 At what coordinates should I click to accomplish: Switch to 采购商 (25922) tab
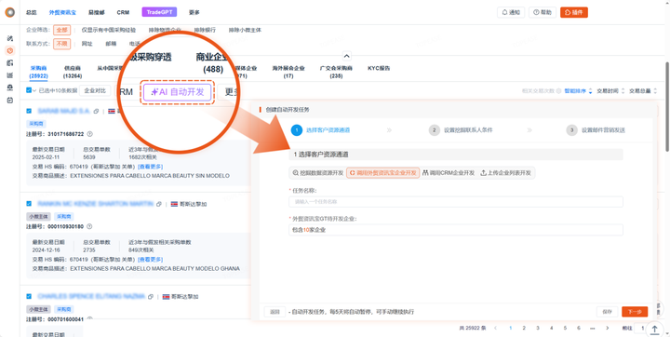[38, 72]
